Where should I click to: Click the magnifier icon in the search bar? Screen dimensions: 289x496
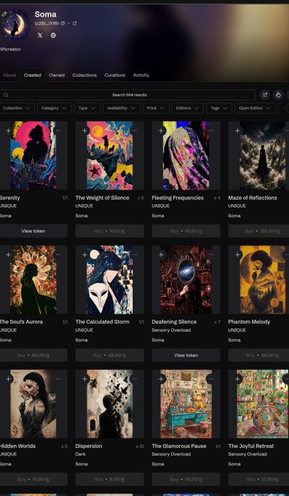6,95
